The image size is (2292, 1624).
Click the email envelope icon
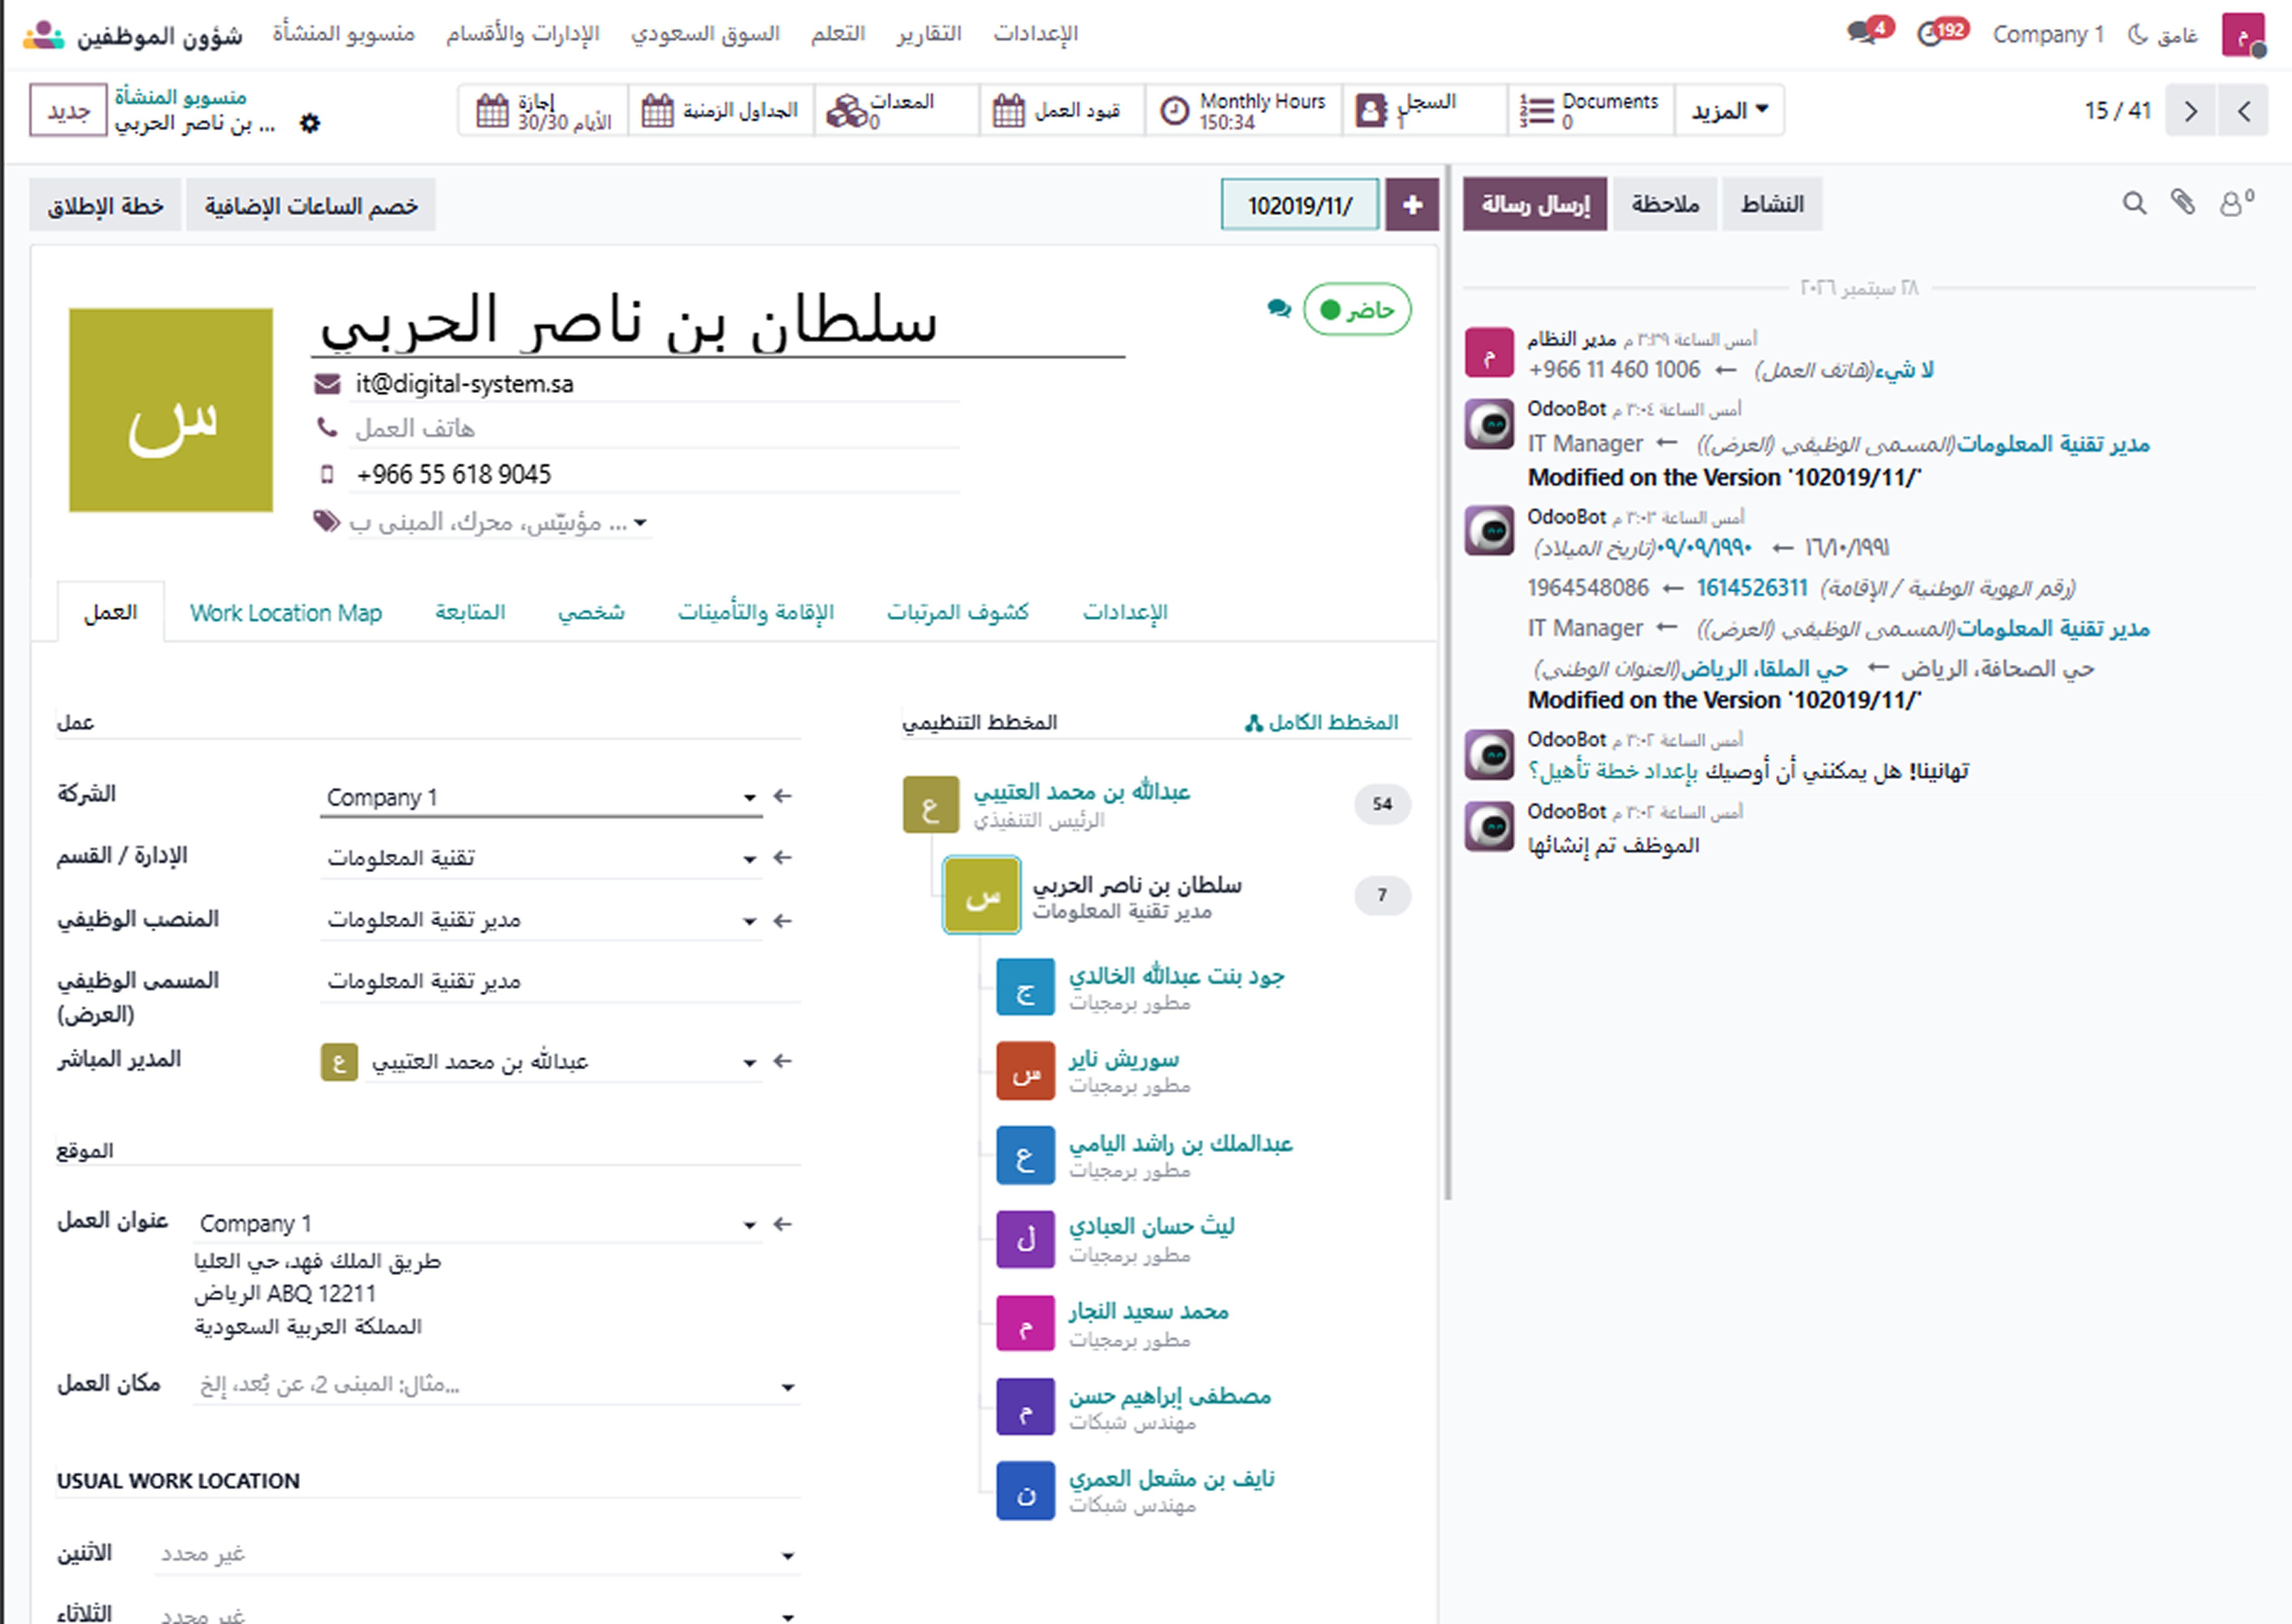pyautogui.click(x=327, y=384)
